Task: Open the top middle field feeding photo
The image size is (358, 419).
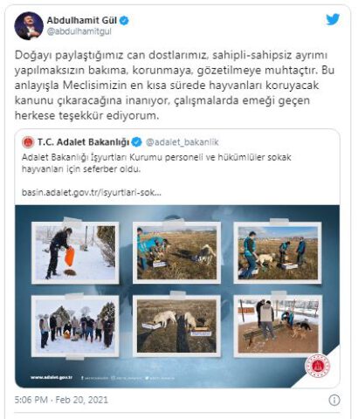Action: [176, 252]
